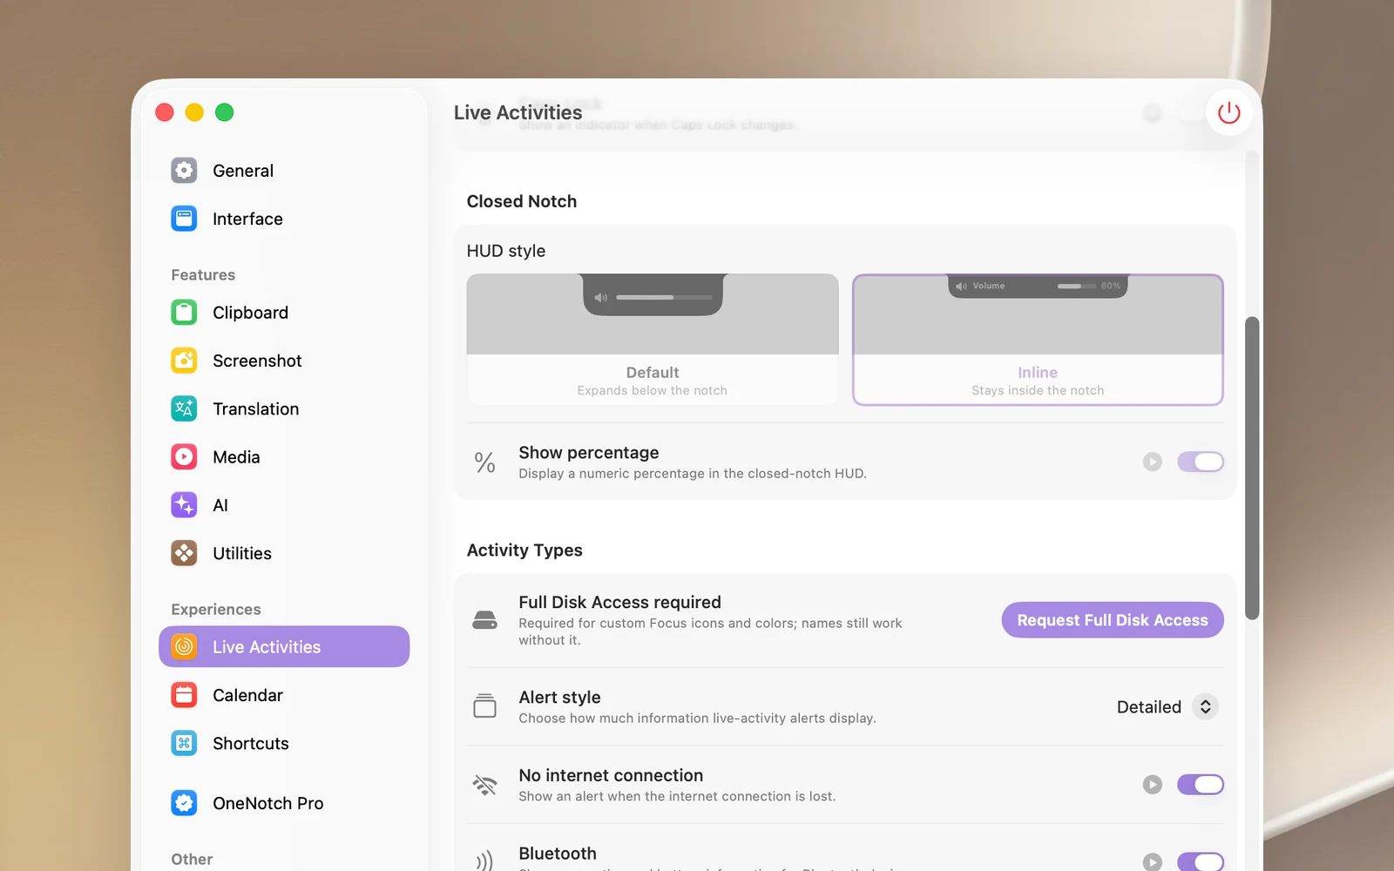Open the Clipboard section icon
This screenshot has height=871, width=1394.
184,312
